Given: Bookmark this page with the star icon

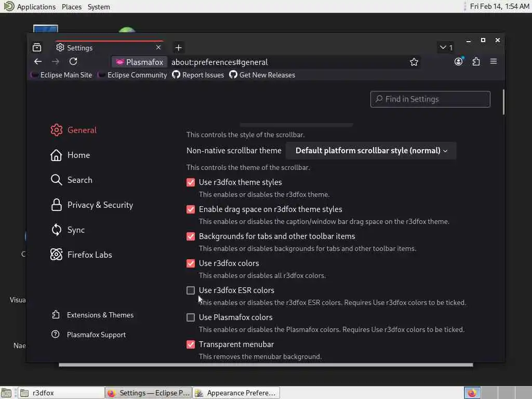Looking at the screenshot, I should click(414, 62).
